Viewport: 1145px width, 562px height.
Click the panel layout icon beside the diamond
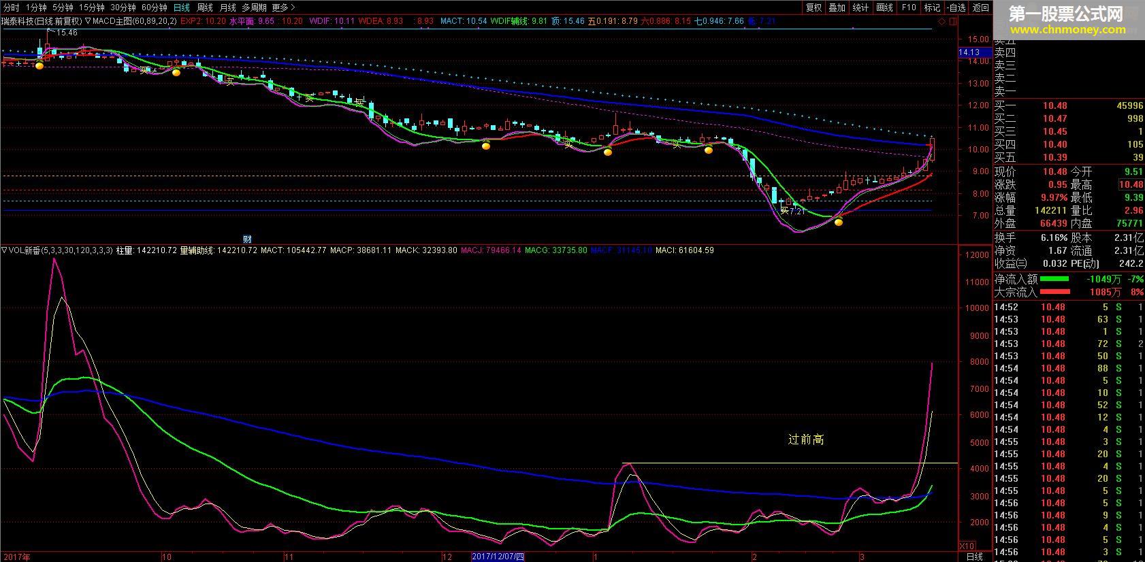coord(952,22)
